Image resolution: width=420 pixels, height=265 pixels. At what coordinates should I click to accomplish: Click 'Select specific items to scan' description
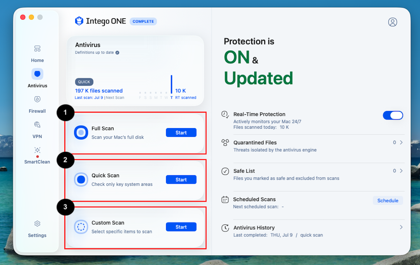pos(122,232)
